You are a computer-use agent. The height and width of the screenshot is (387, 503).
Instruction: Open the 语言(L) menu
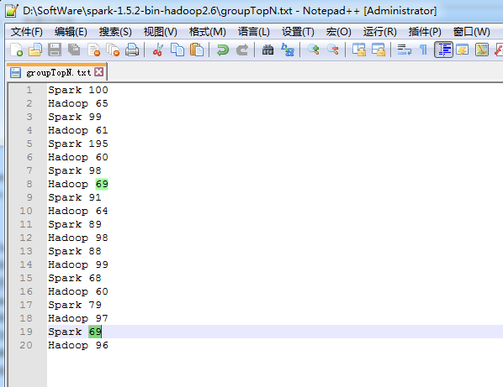pyautogui.click(x=254, y=32)
